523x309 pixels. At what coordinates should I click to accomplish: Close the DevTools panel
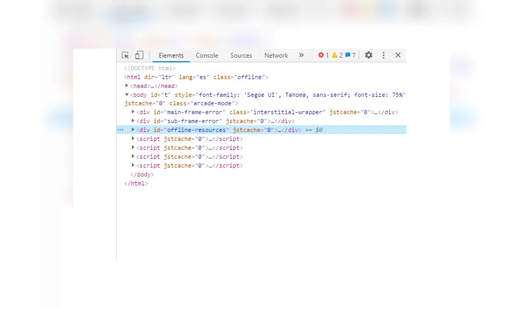398,55
